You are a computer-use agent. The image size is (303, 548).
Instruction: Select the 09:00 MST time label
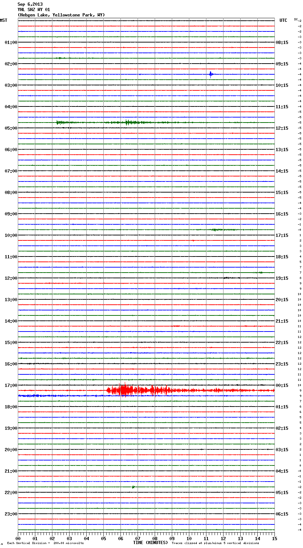pos(11,214)
